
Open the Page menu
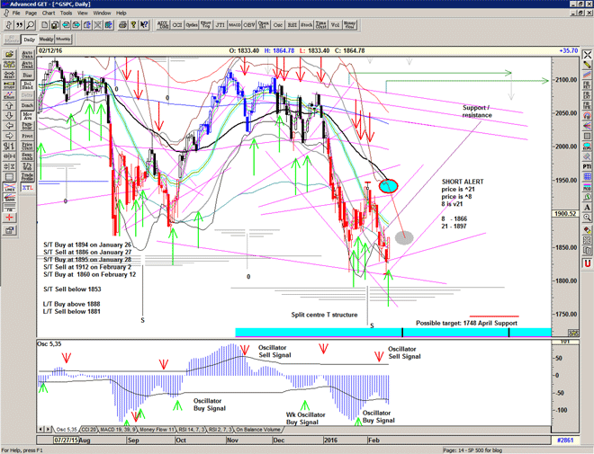coord(31,13)
